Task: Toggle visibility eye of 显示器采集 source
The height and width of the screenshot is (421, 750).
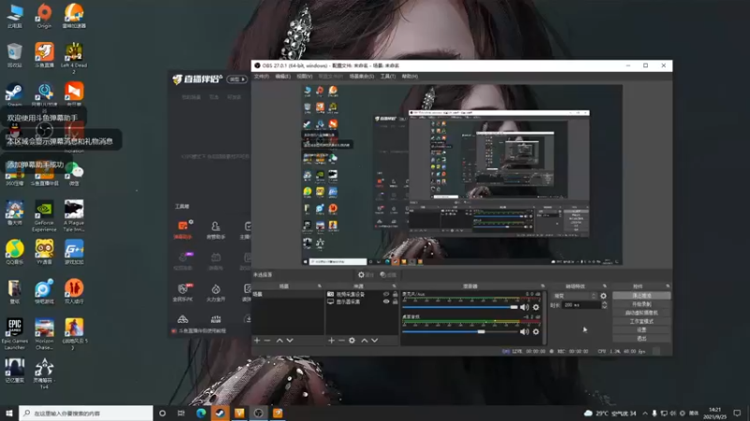Action: [386, 301]
